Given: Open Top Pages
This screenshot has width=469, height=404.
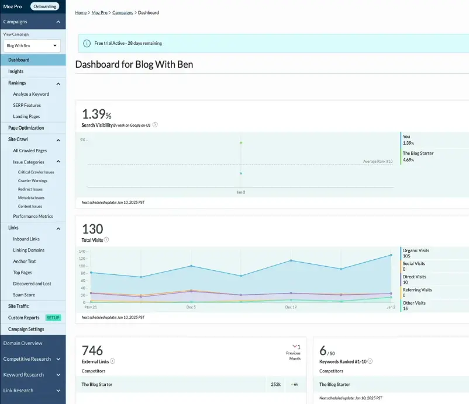Looking at the screenshot, I should tap(22, 272).
